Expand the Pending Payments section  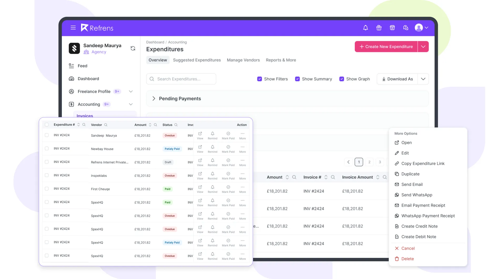point(154,99)
